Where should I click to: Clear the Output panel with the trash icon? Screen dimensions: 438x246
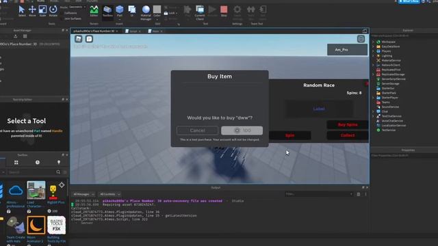coord(359,194)
